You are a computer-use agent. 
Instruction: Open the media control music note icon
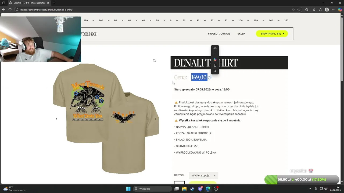(314, 10)
